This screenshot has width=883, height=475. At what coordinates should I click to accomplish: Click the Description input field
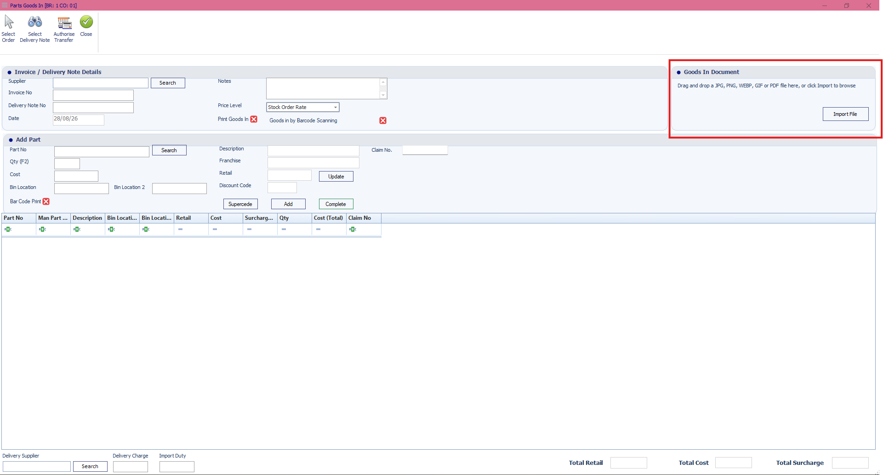coord(313,151)
